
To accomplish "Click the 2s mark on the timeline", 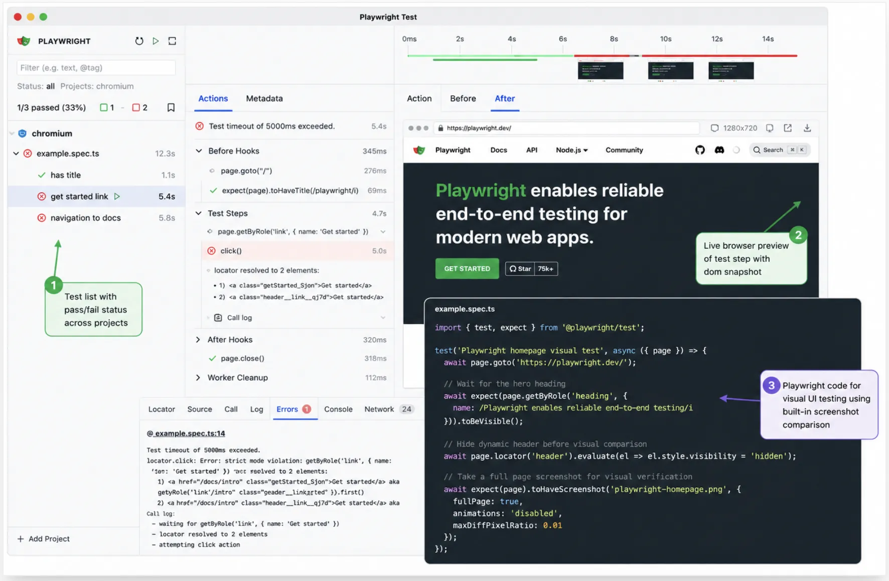I will click(460, 39).
